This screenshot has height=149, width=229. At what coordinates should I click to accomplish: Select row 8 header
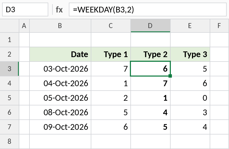(9, 141)
